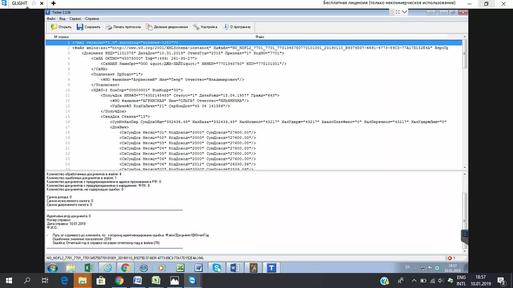Screen dimensions: 513x288
Task: Click xml pane scrollbar down arrow
Action: tap(465, 167)
